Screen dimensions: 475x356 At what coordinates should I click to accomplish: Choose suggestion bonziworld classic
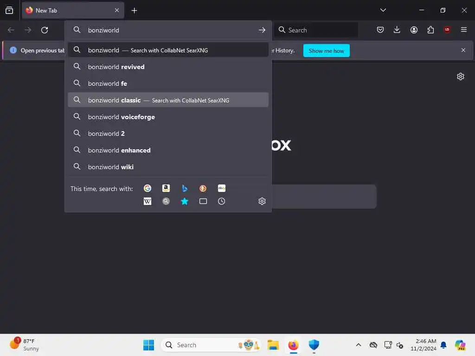coord(168,100)
